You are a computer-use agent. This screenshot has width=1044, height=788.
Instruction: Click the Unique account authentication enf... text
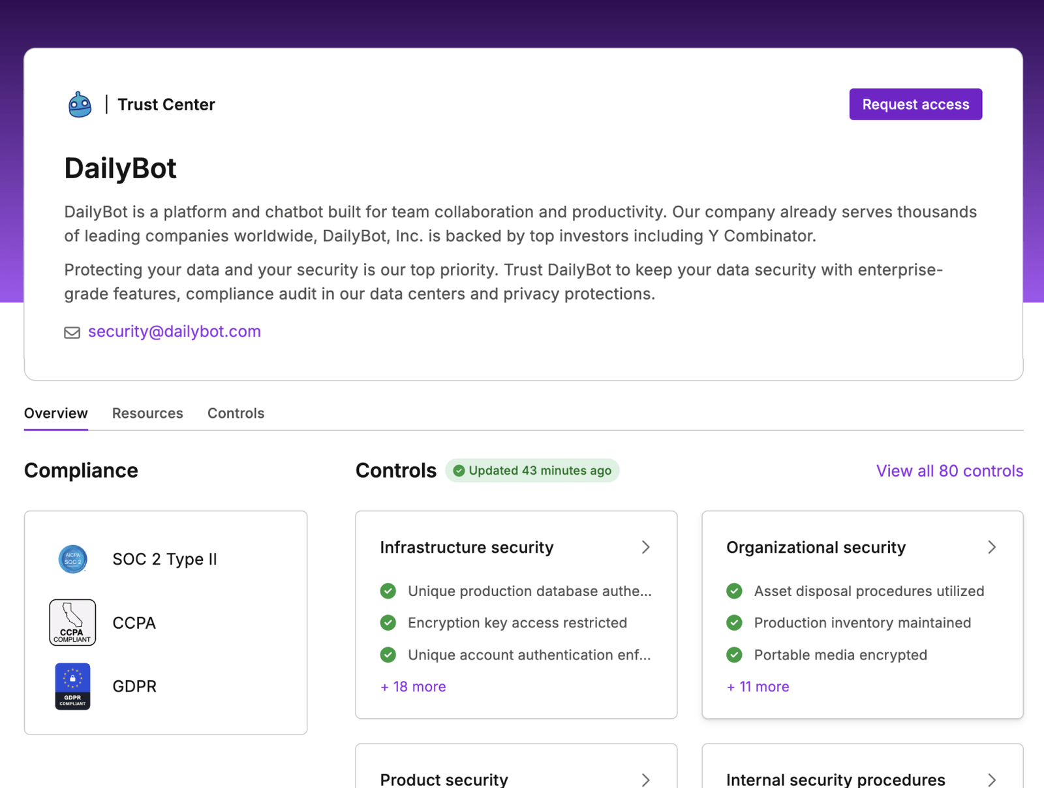[529, 655]
